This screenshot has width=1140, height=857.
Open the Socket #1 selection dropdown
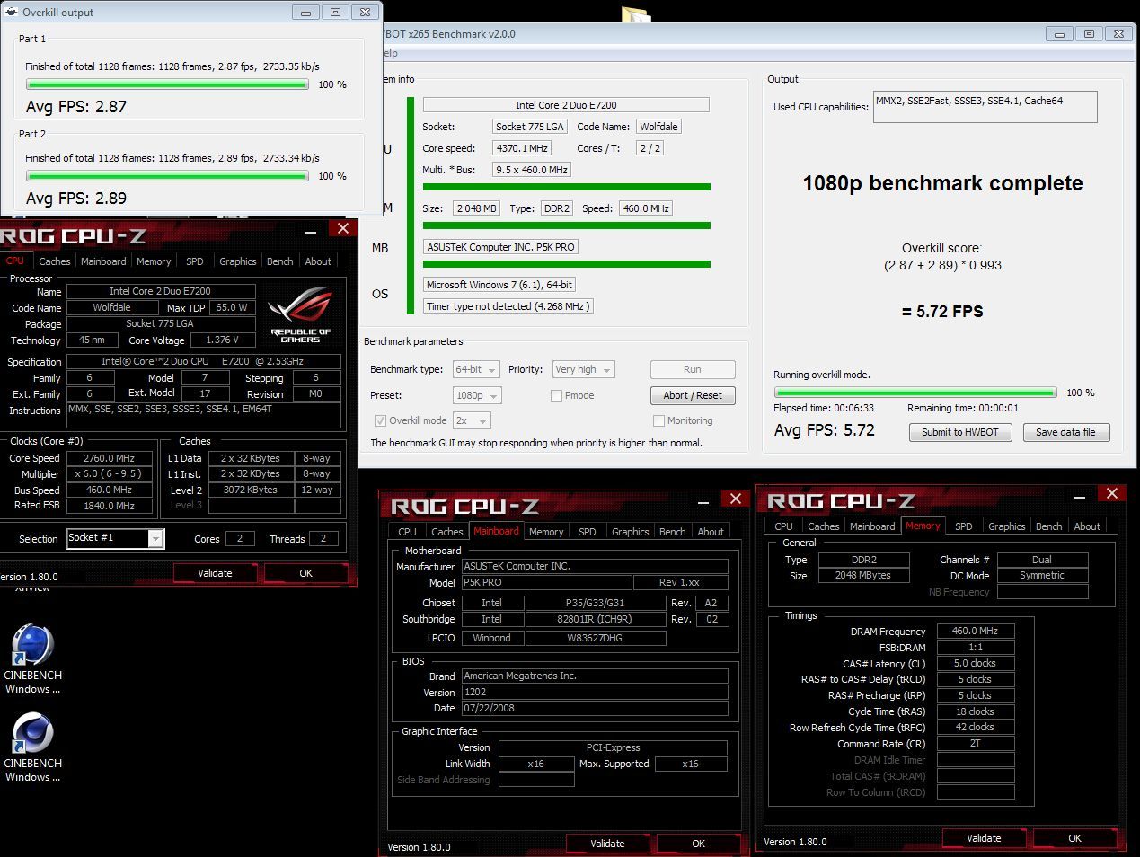point(115,538)
